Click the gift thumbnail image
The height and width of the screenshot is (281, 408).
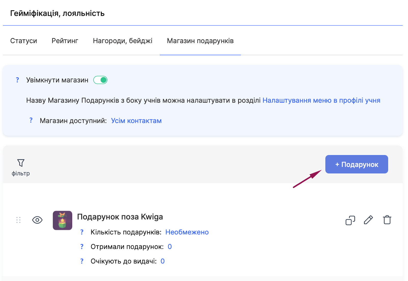[x=62, y=220]
